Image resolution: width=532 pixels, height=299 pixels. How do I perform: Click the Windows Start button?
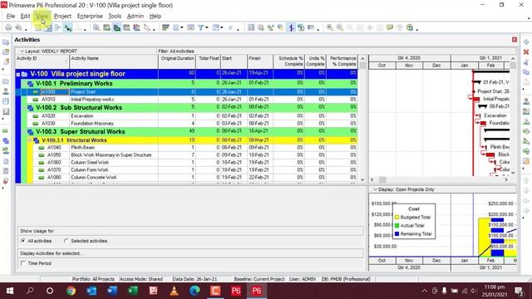[x=10, y=291]
